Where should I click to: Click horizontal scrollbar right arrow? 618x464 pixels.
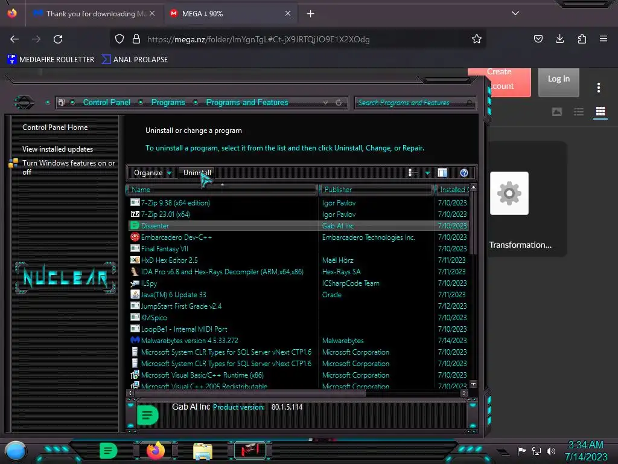[464, 393]
